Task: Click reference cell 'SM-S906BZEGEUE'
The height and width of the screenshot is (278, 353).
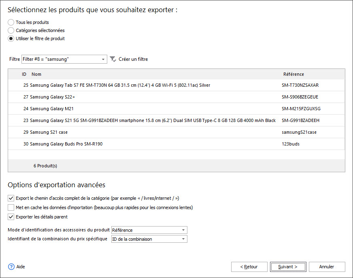Action: [x=300, y=97]
